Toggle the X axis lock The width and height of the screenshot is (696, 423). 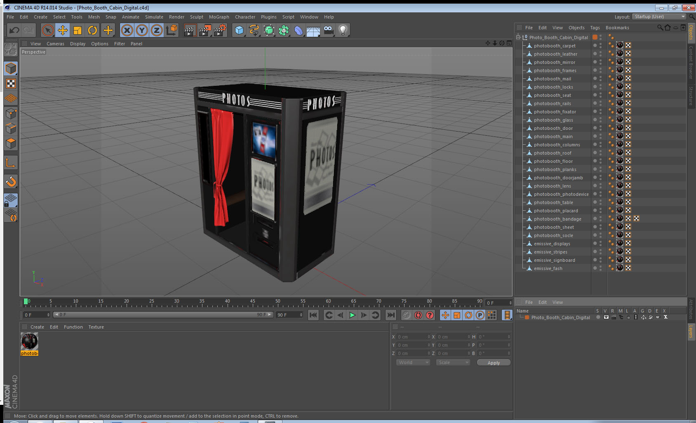127,30
